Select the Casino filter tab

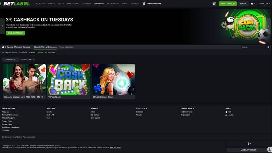click(x=32, y=53)
